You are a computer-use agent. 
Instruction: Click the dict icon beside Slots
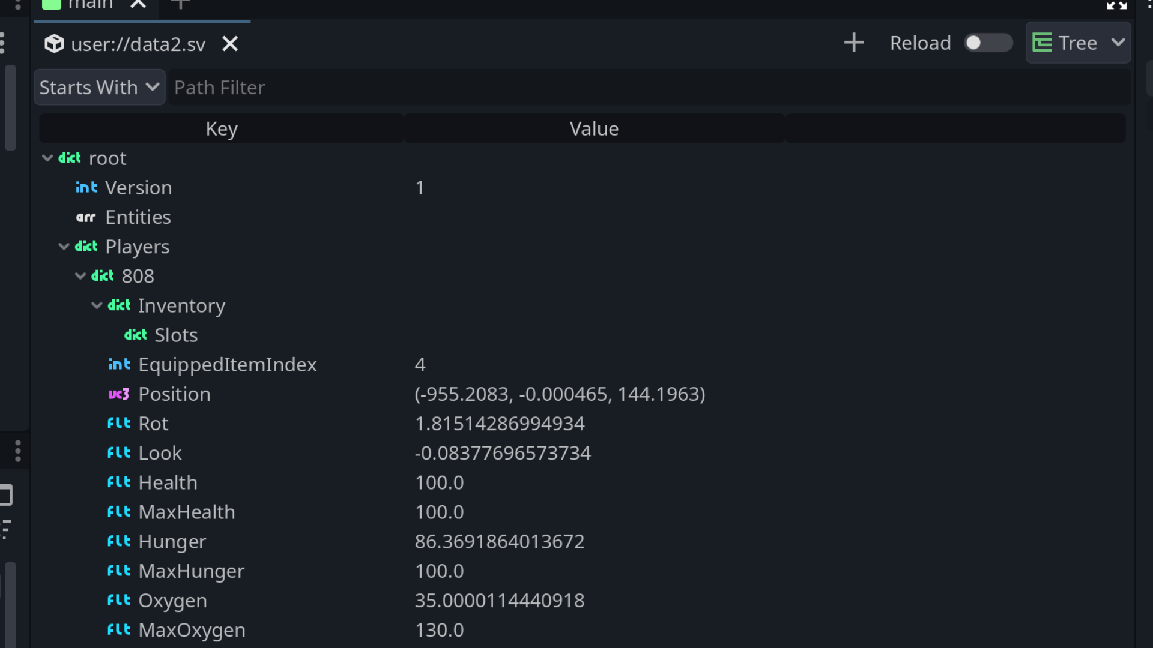point(136,335)
